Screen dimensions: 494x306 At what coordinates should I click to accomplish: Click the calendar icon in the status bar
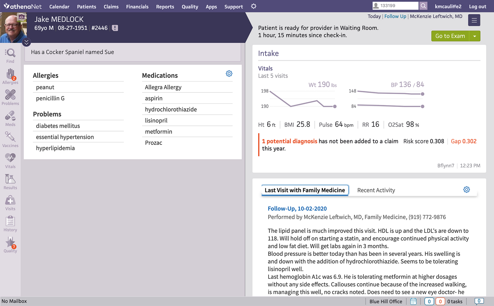coord(413,301)
